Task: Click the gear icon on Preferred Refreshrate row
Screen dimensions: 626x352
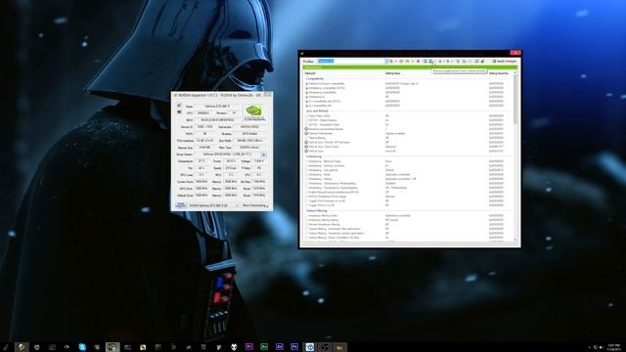Action: (x=306, y=133)
